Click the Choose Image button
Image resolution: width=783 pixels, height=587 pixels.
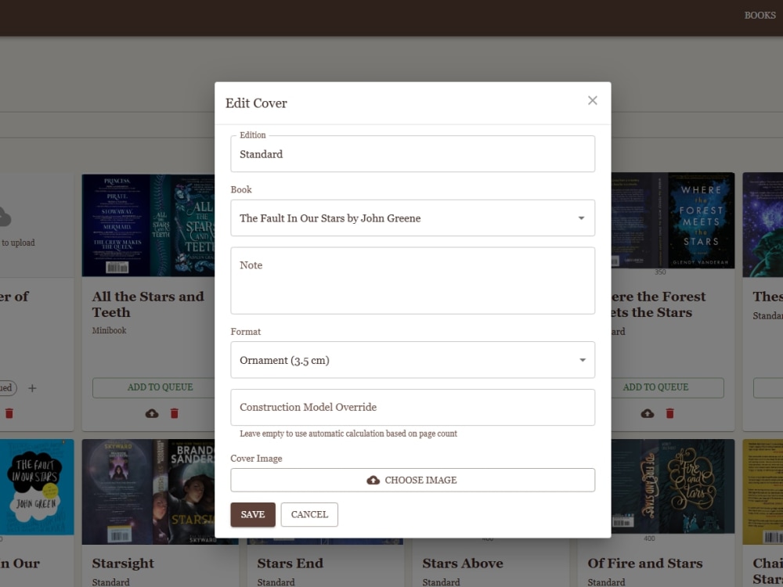tap(413, 480)
